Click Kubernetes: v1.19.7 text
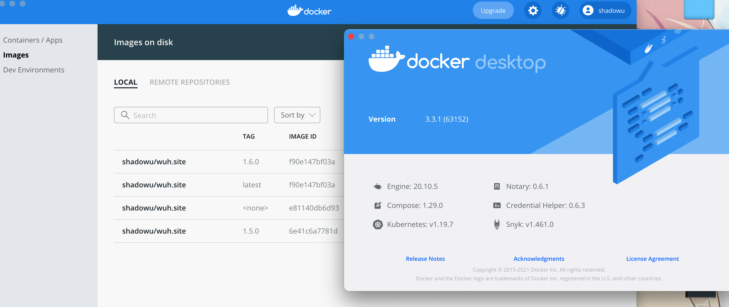Screen dimensions: 729x307 coord(420,224)
